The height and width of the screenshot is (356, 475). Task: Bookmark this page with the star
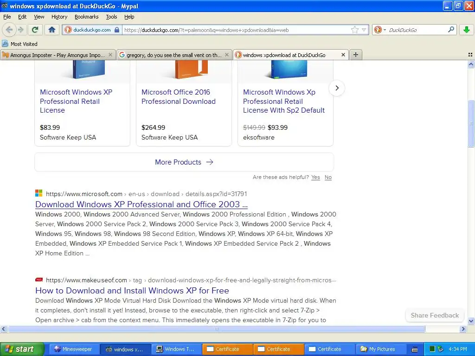(355, 30)
